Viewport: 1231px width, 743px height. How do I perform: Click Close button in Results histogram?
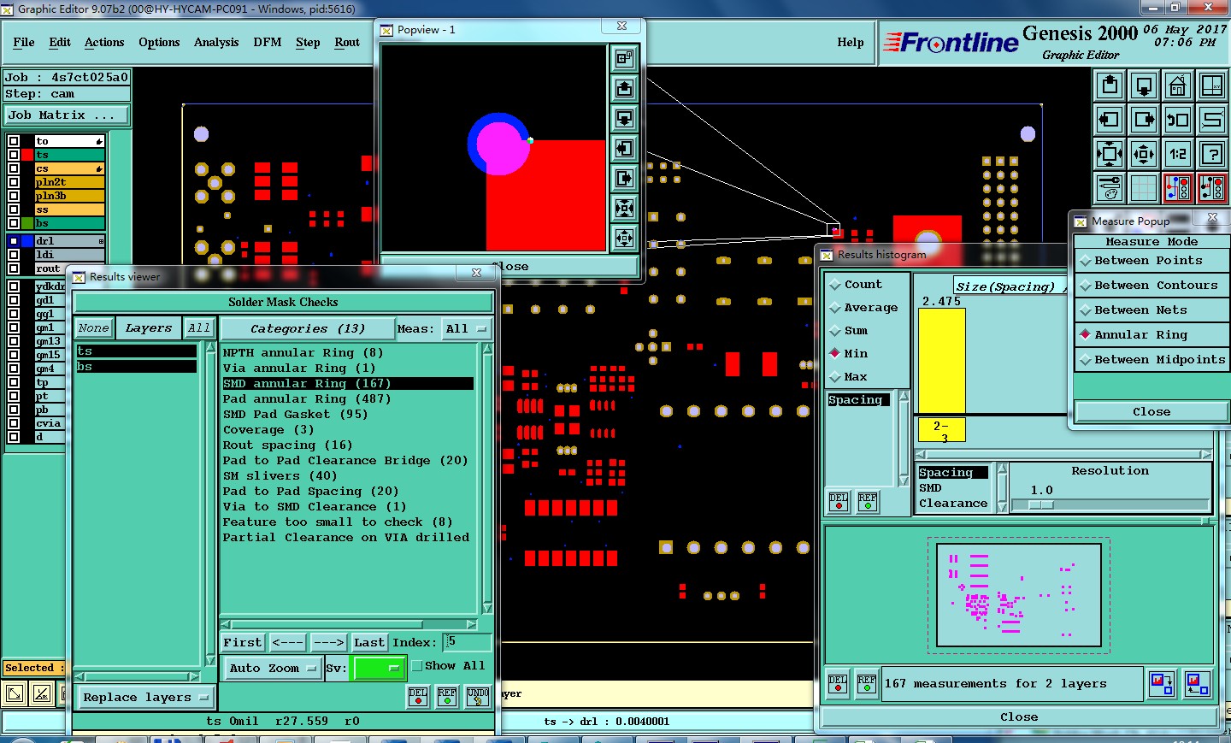click(x=1019, y=717)
